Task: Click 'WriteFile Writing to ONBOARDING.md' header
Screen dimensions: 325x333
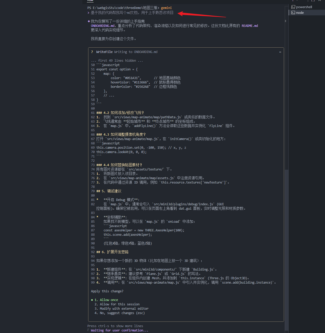Action: 127,52
